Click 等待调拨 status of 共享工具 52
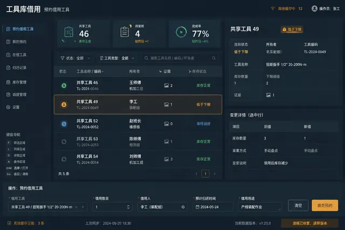This screenshot has height=230, width=345. pyautogui.click(x=203, y=124)
